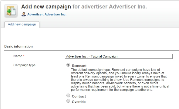Click the Campaign type label
Image resolution: width=179 pixels, height=109 pixels.
pyautogui.click(x=25, y=65)
